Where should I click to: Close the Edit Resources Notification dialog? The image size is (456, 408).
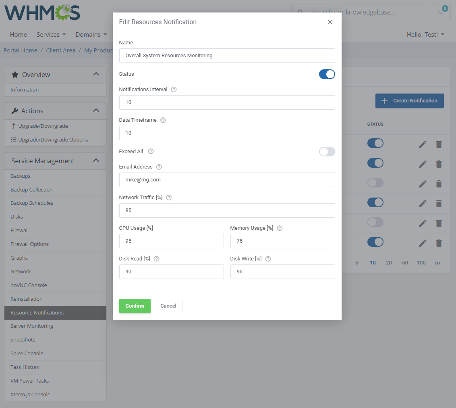click(330, 22)
